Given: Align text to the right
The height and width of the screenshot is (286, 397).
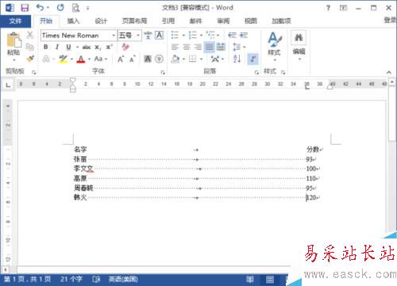Looking at the screenshot, I should pyautogui.click(x=198, y=47).
